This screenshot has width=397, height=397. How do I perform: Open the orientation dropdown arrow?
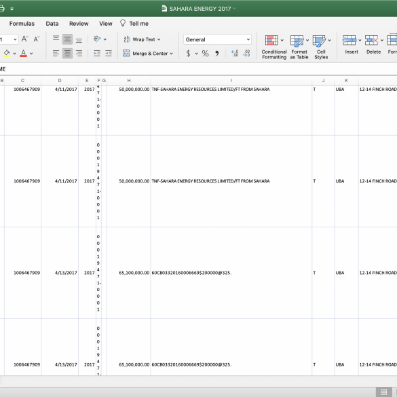(105, 39)
